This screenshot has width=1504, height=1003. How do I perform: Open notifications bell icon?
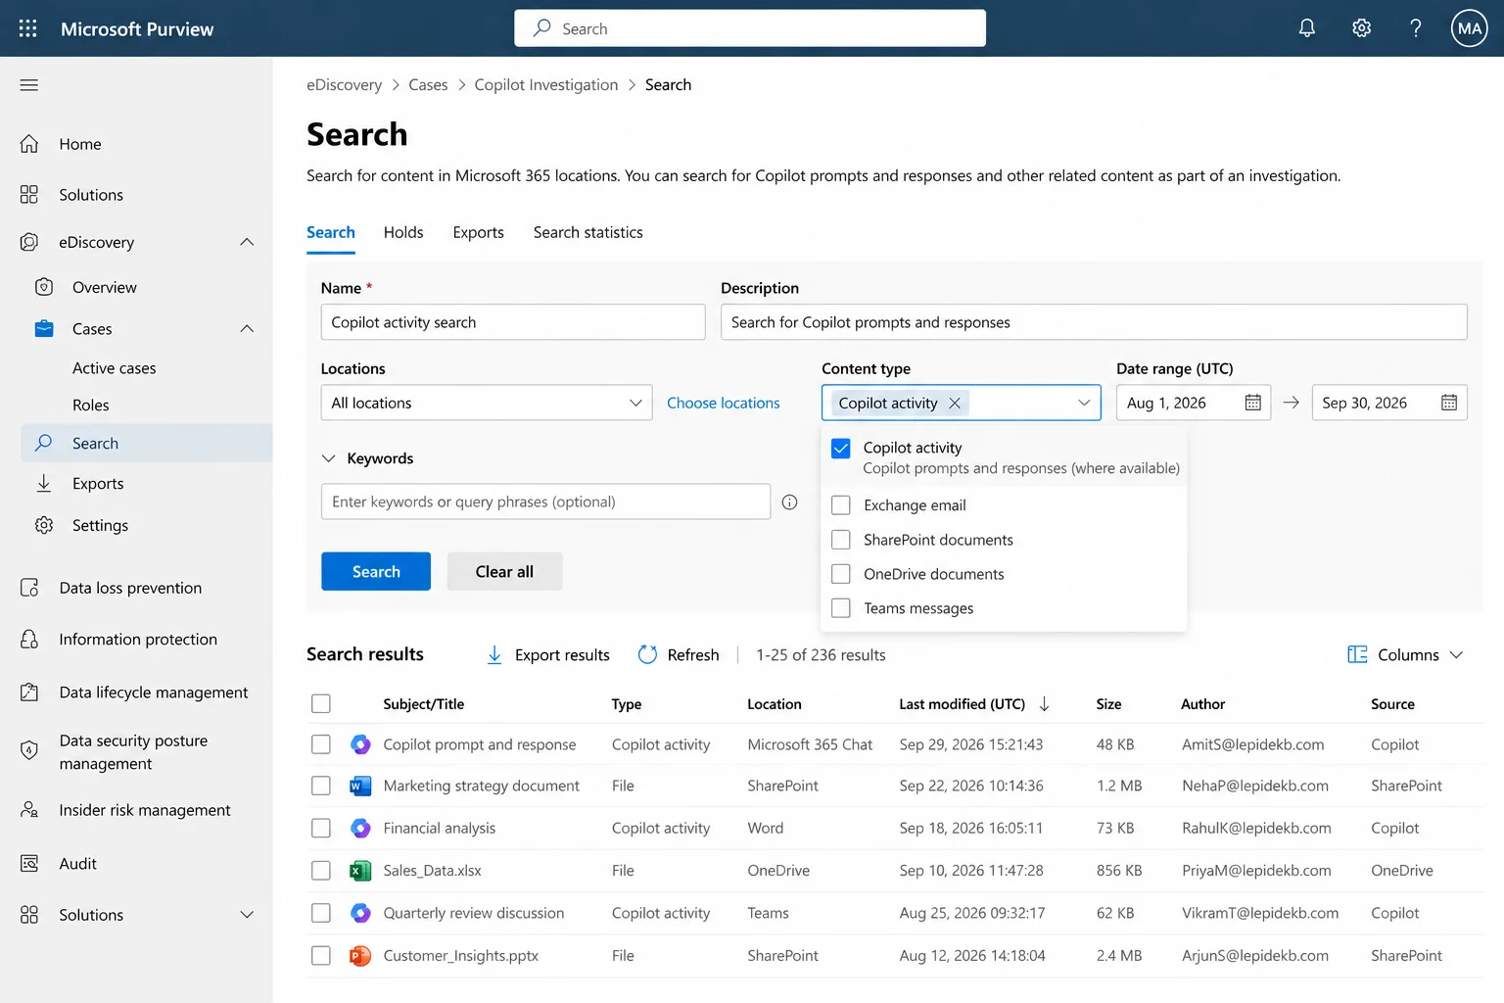[x=1306, y=28]
